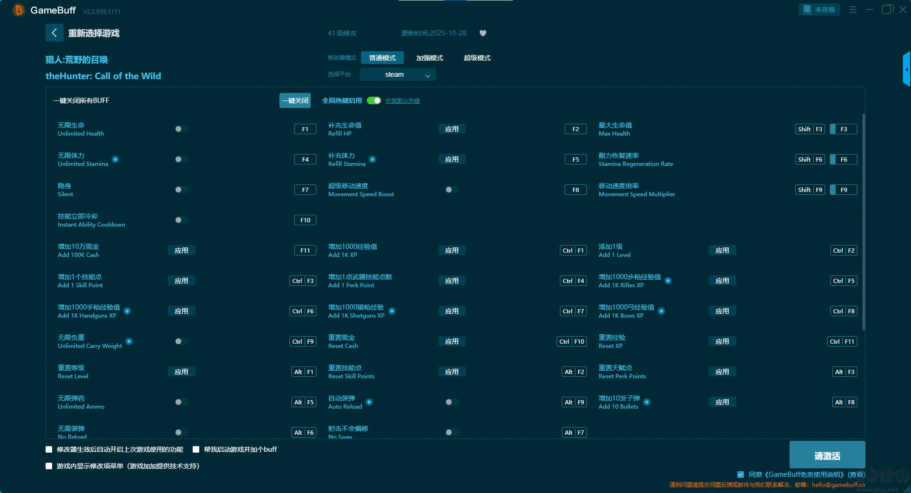Enable the Unlimited Health toggle
911x493 pixels.
[x=181, y=129]
